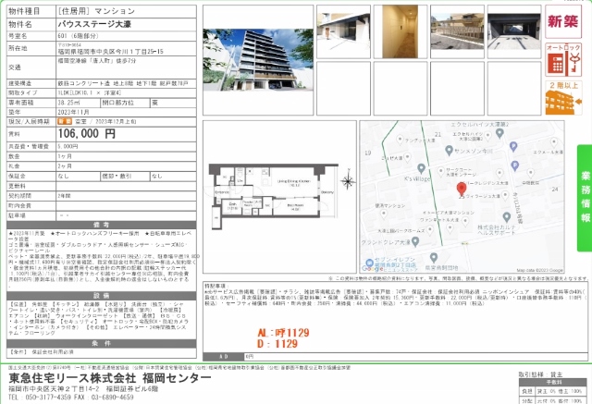Viewport: 592px width, 404px height.
Task: Click the グランドクレア大濠 map pin
Action: tap(415, 241)
